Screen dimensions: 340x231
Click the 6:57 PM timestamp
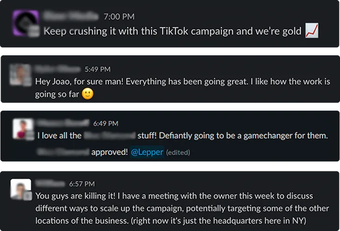point(81,184)
